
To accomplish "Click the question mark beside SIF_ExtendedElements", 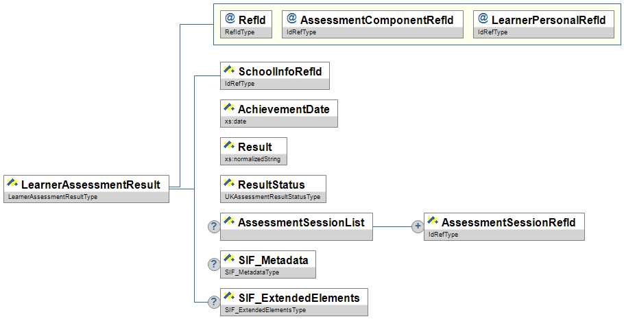I will pyautogui.click(x=213, y=301).
